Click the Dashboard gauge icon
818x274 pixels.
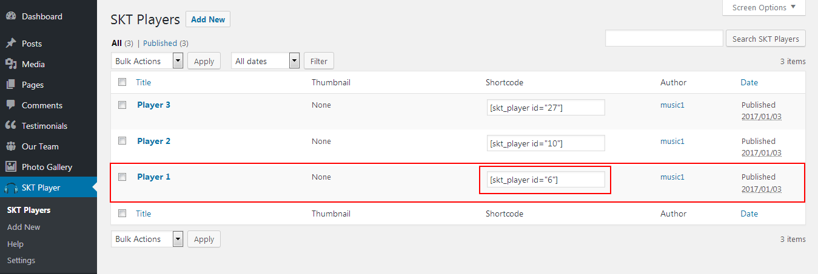tap(10, 16)
